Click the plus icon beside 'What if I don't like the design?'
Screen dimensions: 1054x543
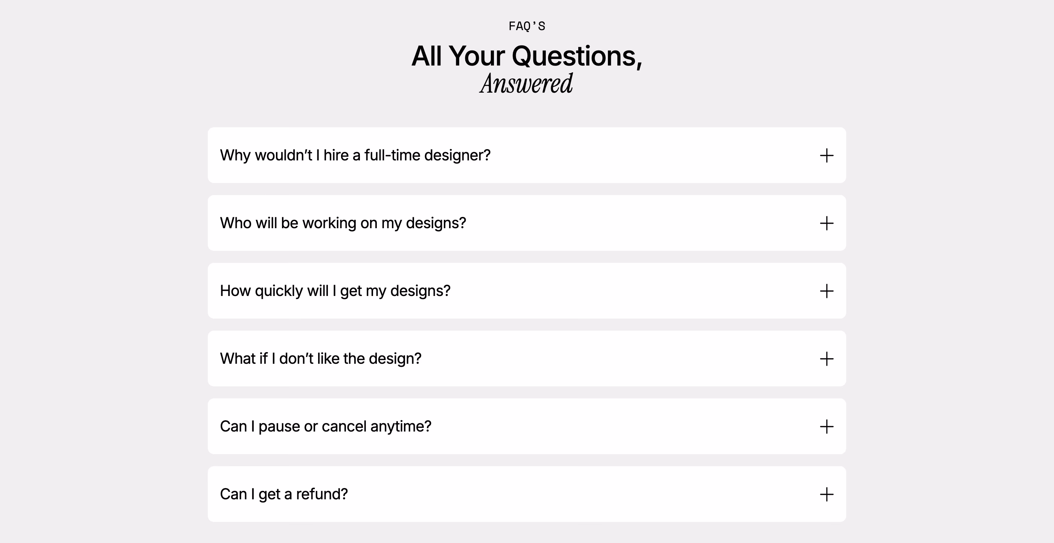[x=827, y=359]
